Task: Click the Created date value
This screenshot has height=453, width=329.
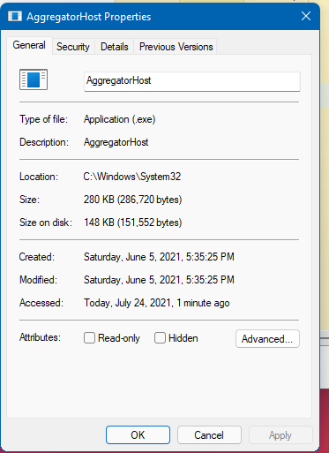Action: pos(159,257)
